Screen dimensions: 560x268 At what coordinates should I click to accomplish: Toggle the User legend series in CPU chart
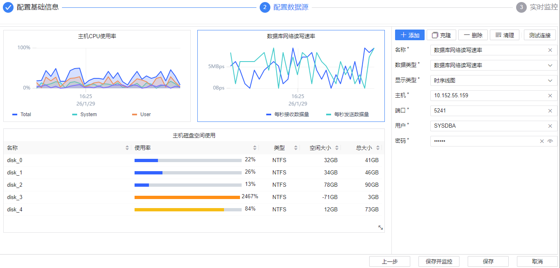[141, 115]
